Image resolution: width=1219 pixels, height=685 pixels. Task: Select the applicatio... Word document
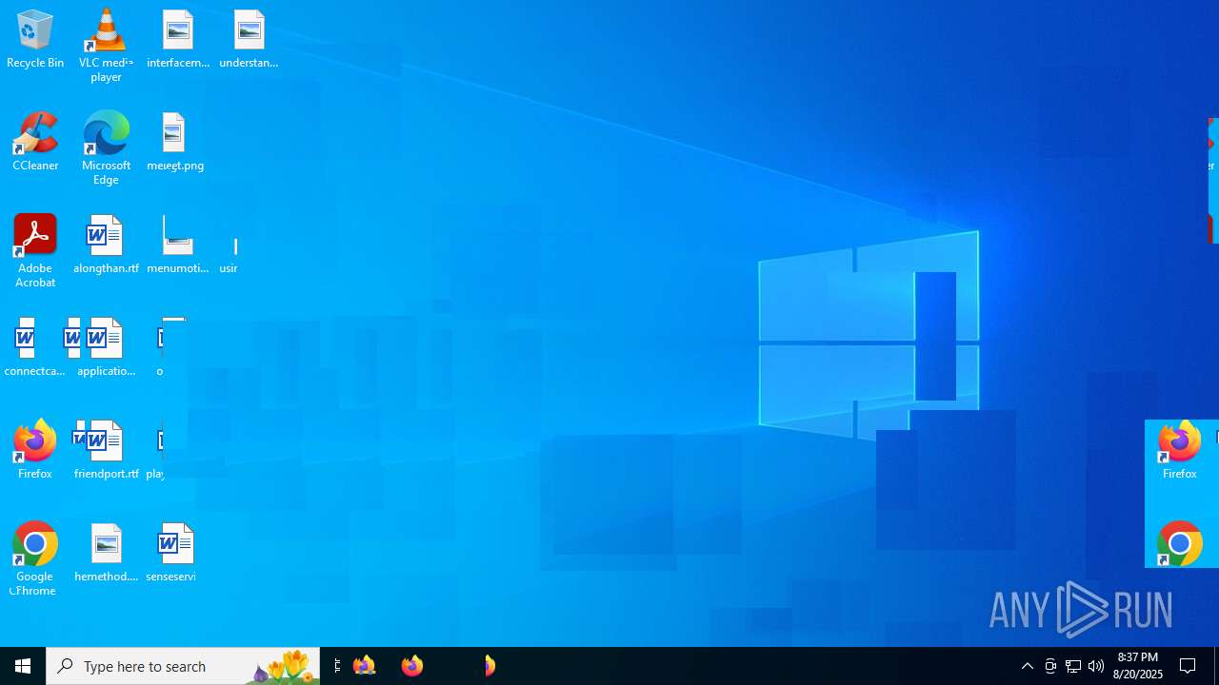(106, 347)
